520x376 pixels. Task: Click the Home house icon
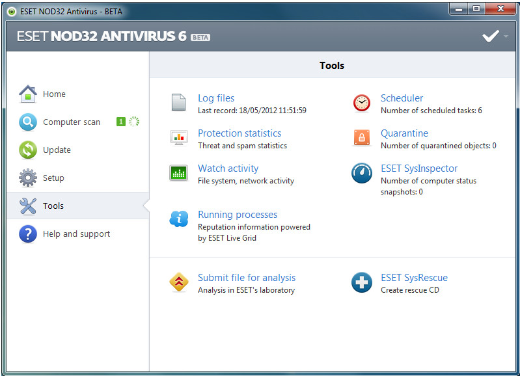28,94
